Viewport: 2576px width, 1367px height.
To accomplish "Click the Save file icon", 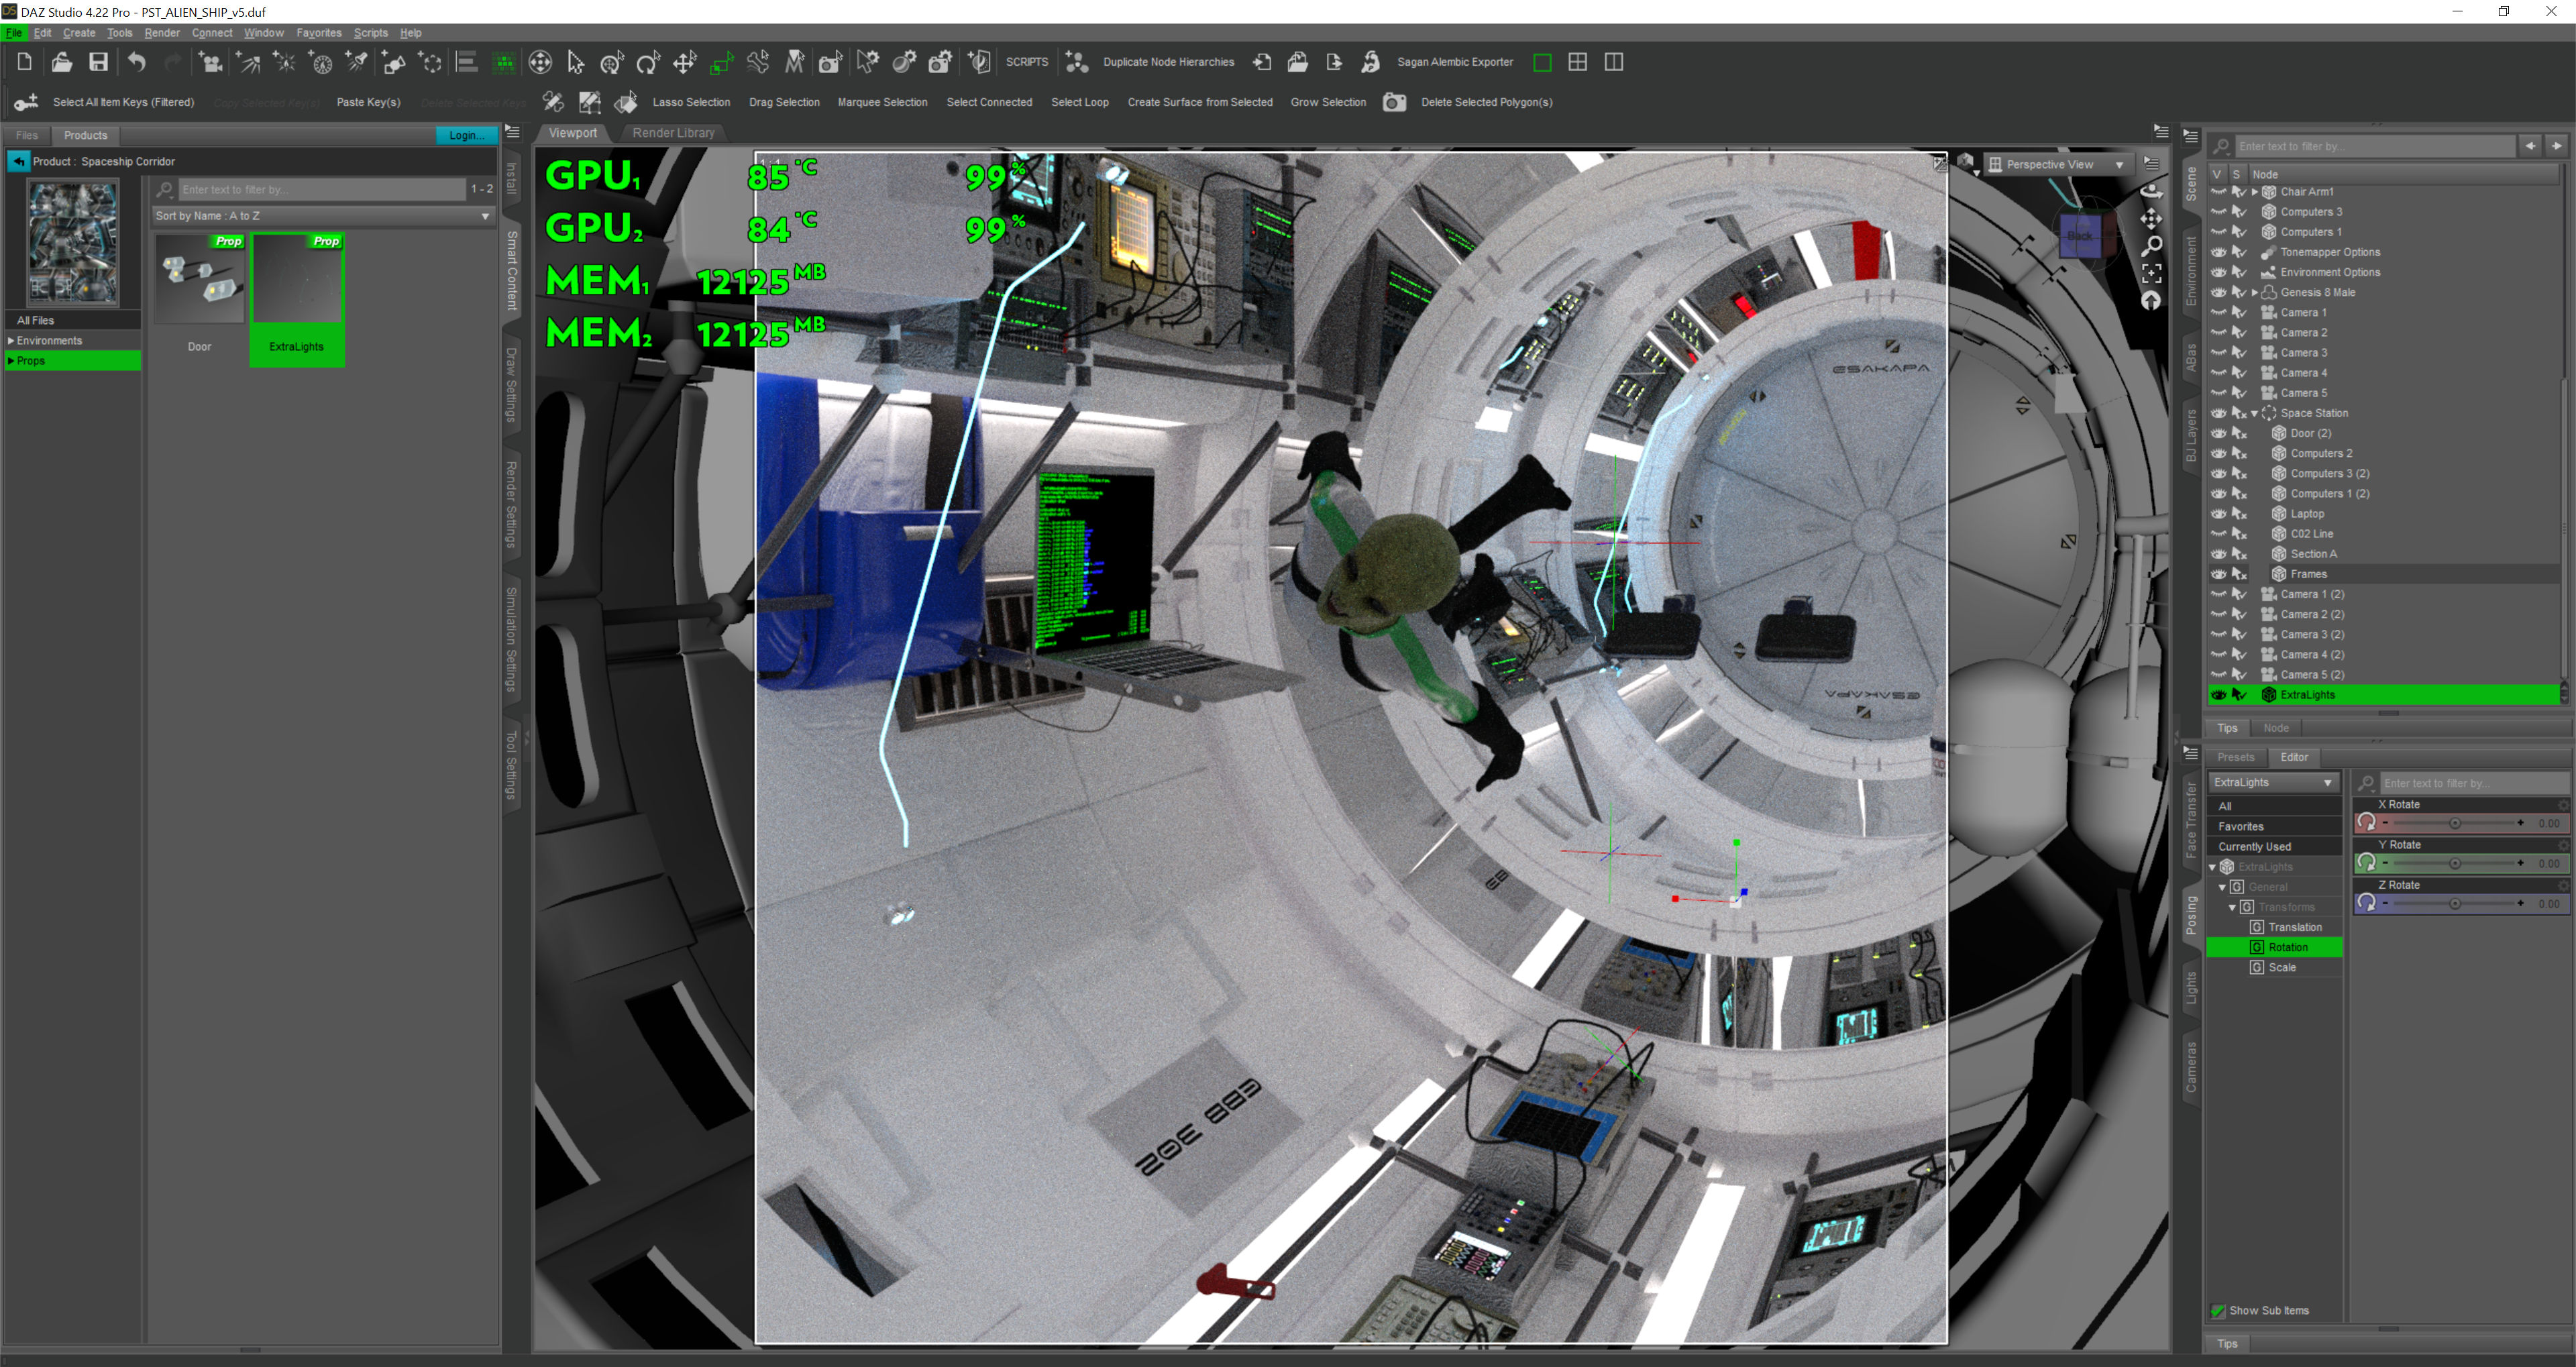I will click(x=98, y=62).
